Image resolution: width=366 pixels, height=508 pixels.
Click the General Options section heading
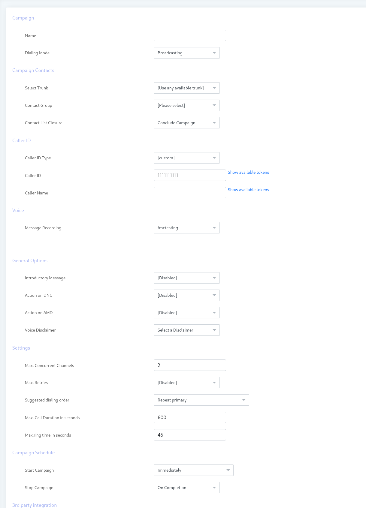[30, 260]
